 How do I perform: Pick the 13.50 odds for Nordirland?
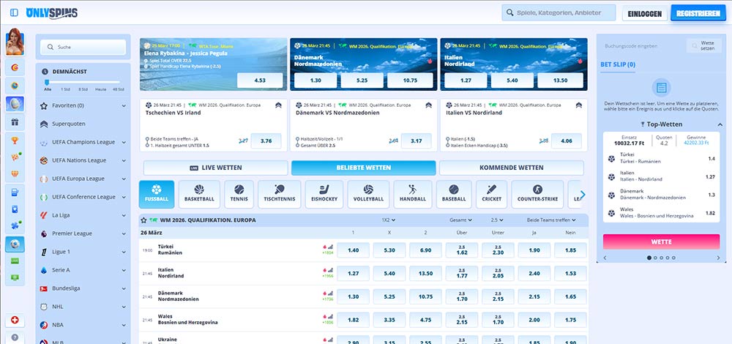(x=425, y=275)
